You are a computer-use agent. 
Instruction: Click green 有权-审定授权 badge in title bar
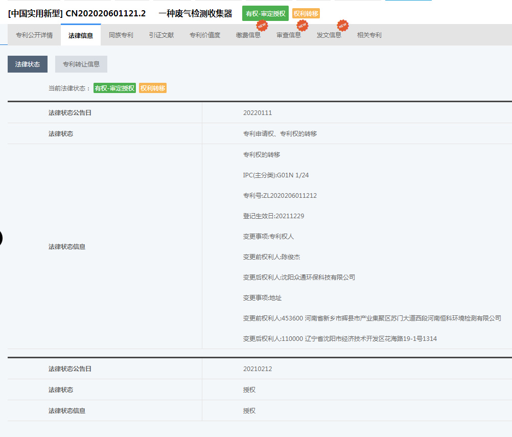coord(265,13)
